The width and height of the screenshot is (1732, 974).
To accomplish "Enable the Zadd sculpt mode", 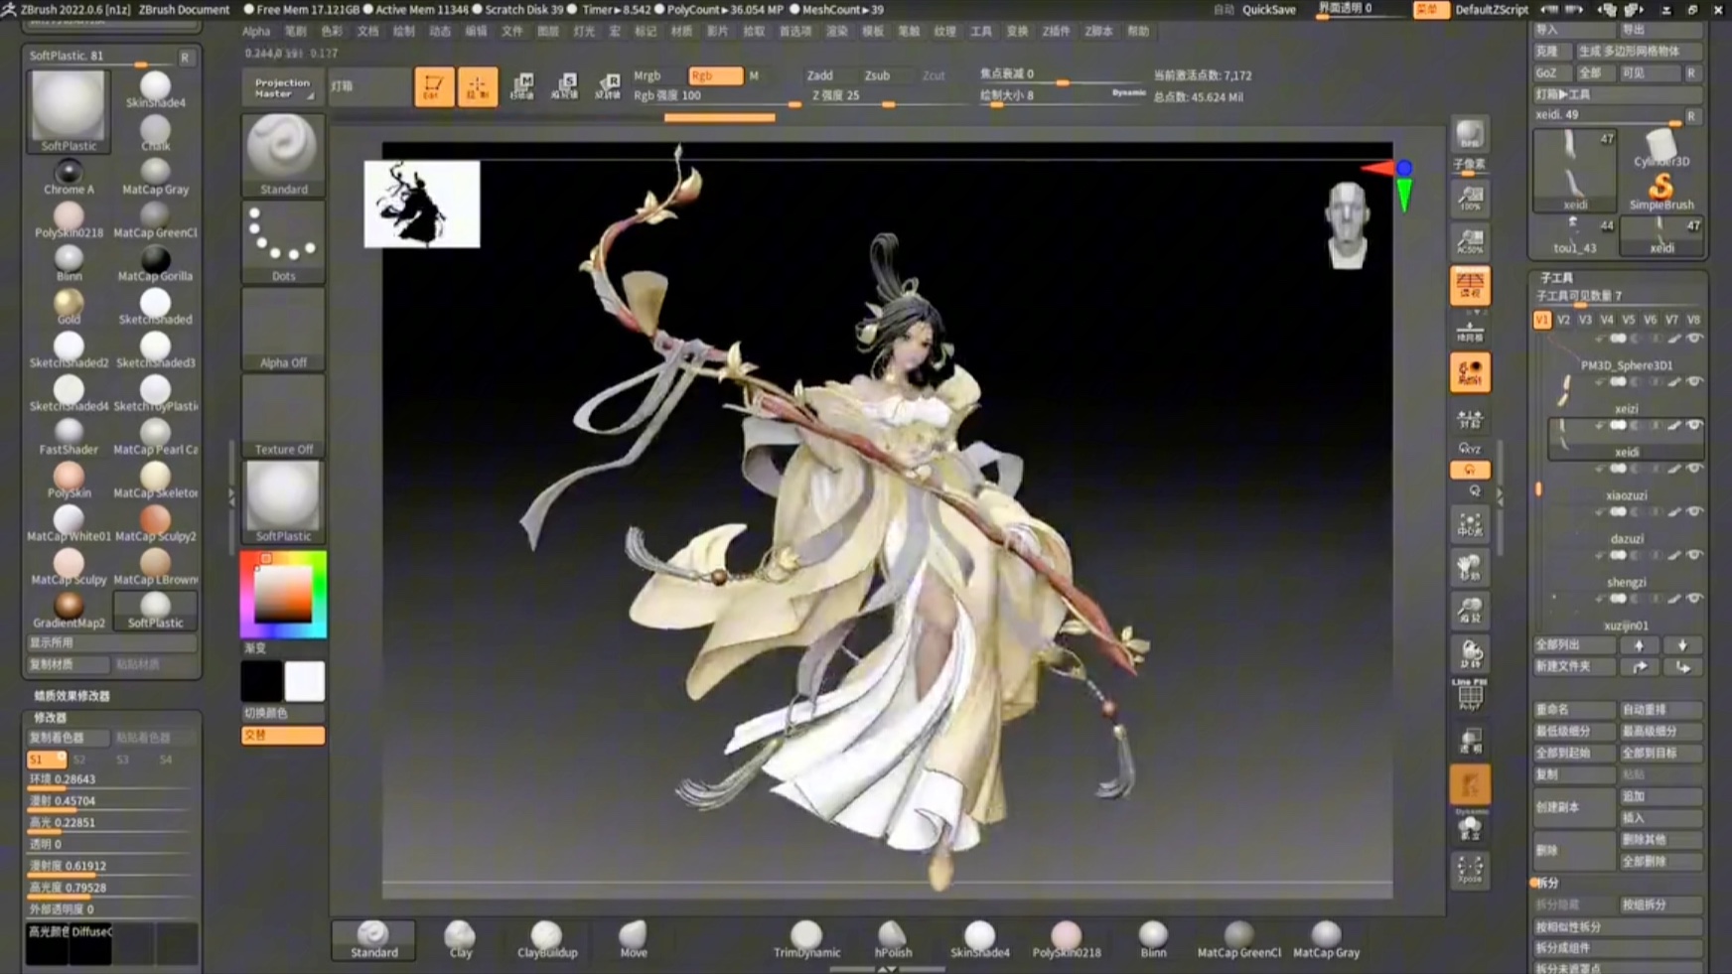I will tap(819, 75).
